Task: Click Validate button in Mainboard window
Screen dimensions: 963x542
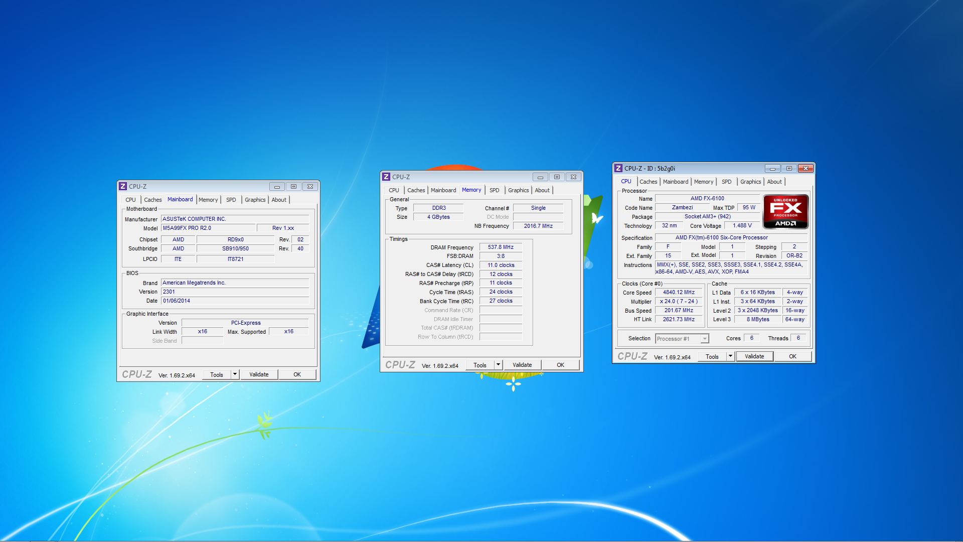Action: (259, 374)
